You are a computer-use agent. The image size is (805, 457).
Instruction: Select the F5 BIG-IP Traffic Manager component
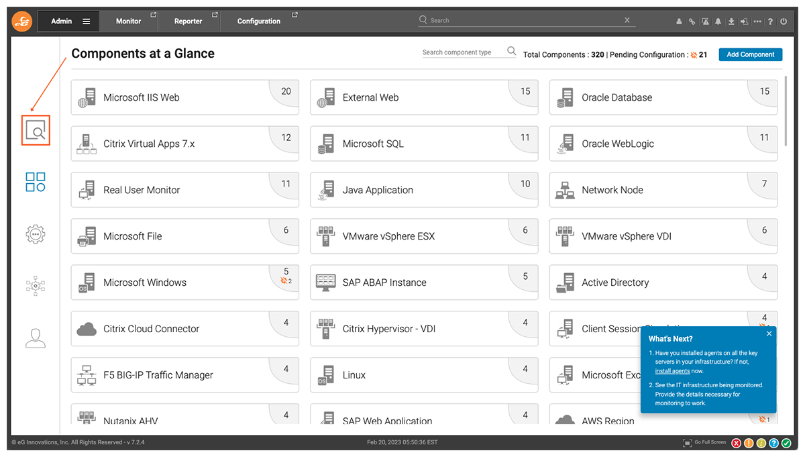185,375
